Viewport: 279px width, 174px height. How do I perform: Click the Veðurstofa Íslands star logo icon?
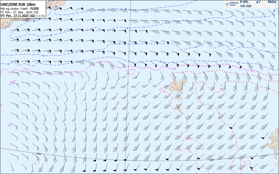coord(227,4)
